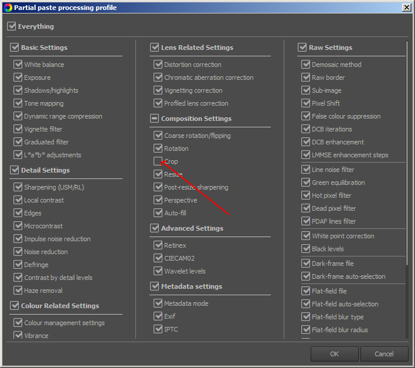
Task: Uncheck Colour management settings option
Action: tap(18, 322)
